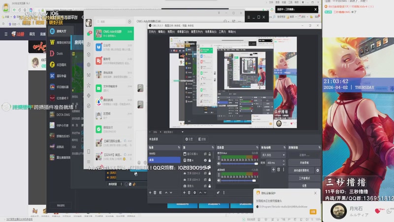Open OBS preview zoom scaling dropdown arrow
This screenshot has height=222, width=394.
[182, 132]
